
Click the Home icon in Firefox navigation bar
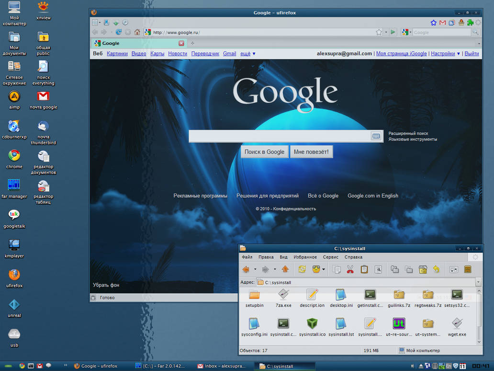[138, 32]
